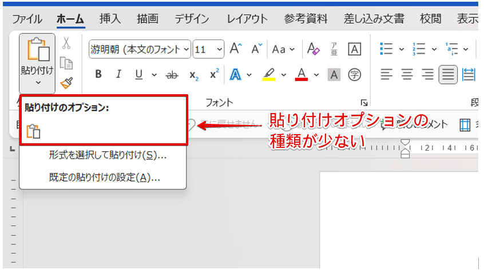The image size is (484, 270).
Task: Apply red font color
Action: pyautogui.click(x=301, y=75)
